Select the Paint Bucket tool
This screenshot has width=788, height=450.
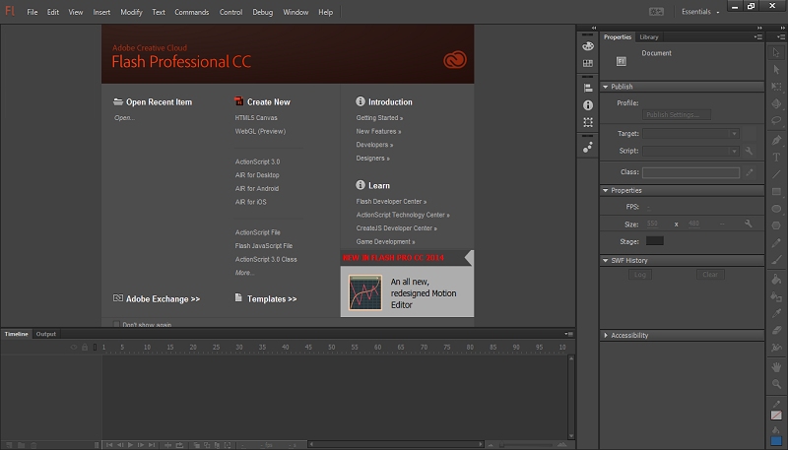[x=776, y=279]
